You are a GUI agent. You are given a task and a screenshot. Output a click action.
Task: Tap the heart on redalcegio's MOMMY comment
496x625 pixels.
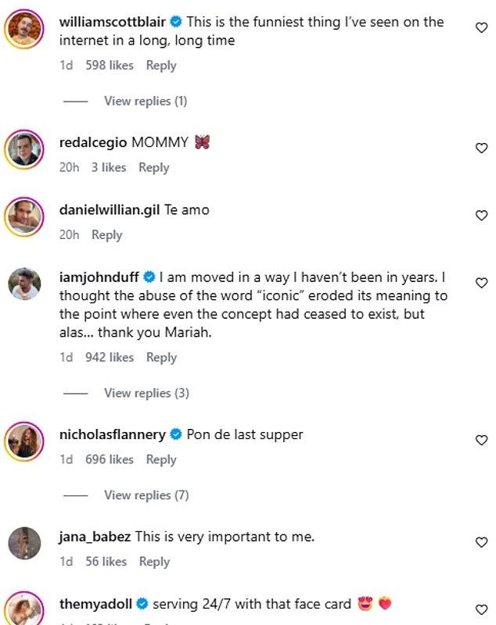click(482, 148)
